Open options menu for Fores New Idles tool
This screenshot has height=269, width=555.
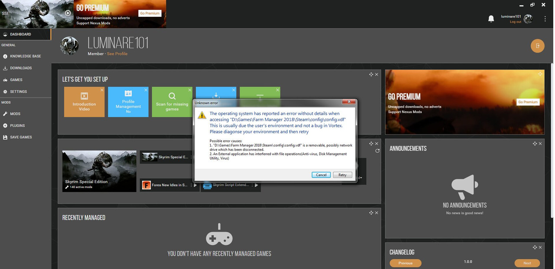(x=190, y=185)
